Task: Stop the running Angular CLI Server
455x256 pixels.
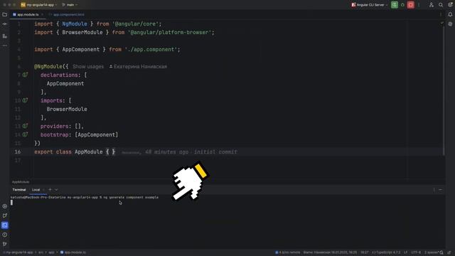Action: (x=411, y=5)
